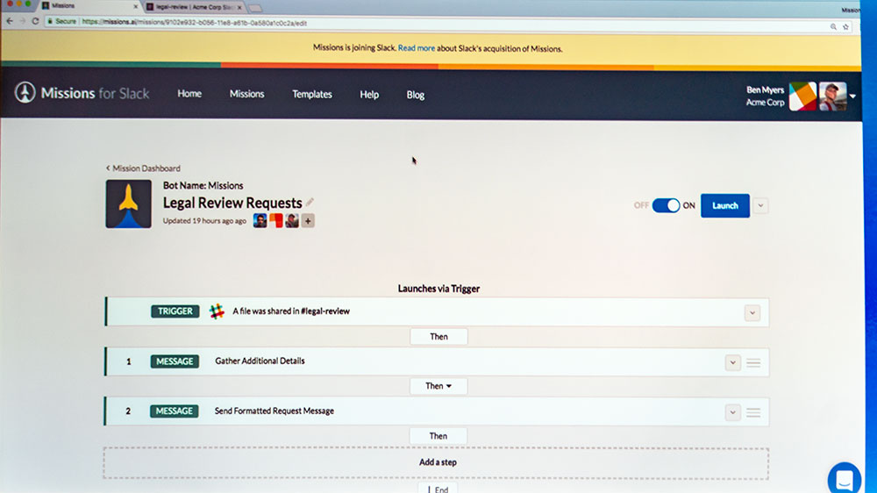Screen dimensions: 877x493
Task: Open the Then dropdown after step 1
Action: pyautogui.click(x=438, y=386)
